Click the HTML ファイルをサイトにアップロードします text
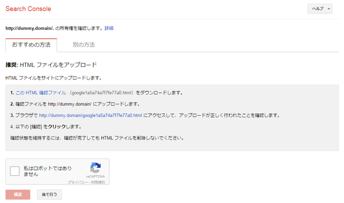Viewport: 344px width, 203px height. click(54, 78)
